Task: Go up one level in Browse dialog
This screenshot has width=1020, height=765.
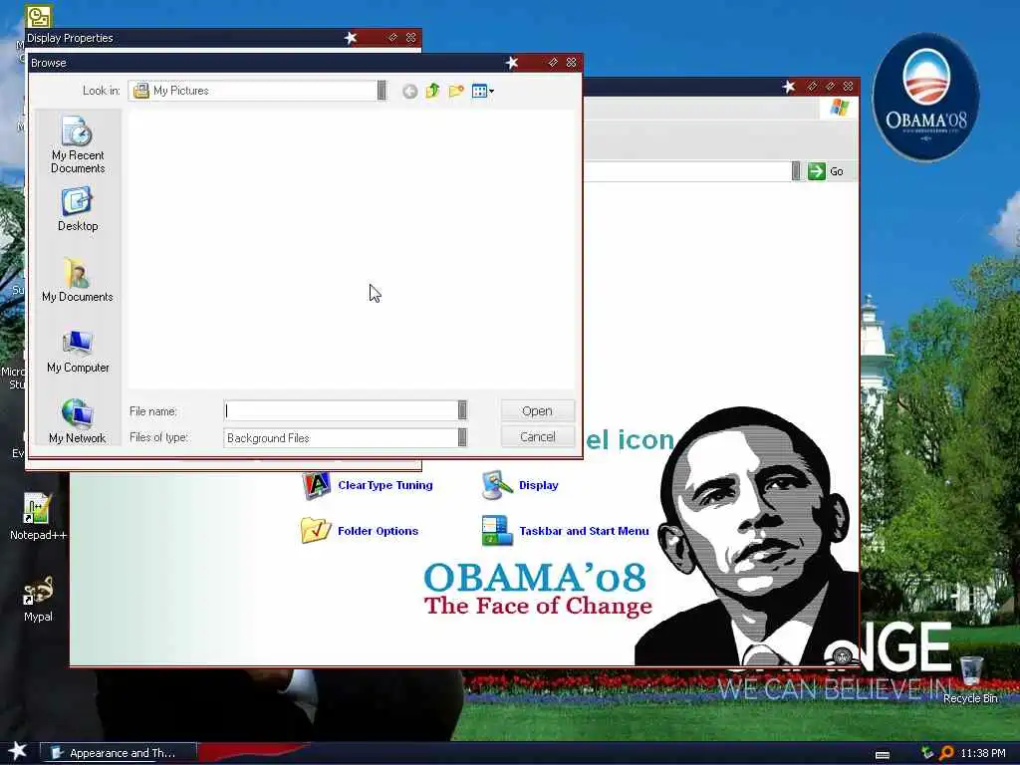Action: [x=432, y=91]
